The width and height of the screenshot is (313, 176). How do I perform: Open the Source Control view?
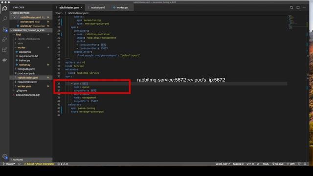point(4,29)
